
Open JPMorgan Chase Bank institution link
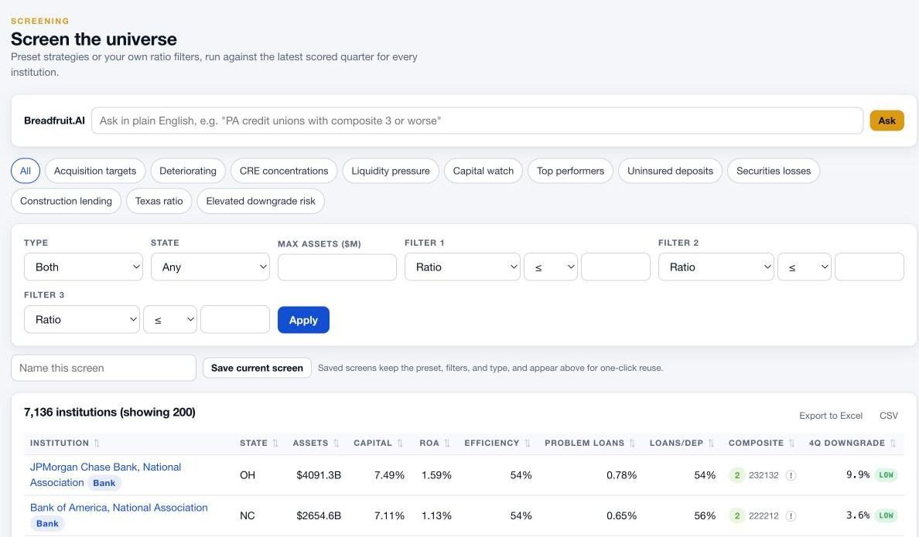(105, 475)
